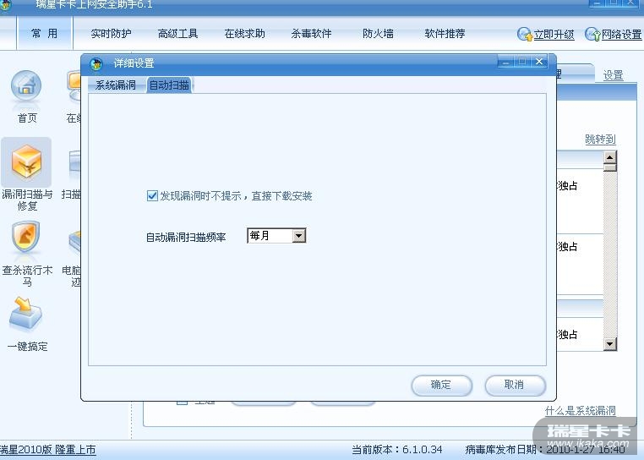Close the 详细设置 dialog
The width and height of the screenshot is (644, 460).
click(539, 62)
